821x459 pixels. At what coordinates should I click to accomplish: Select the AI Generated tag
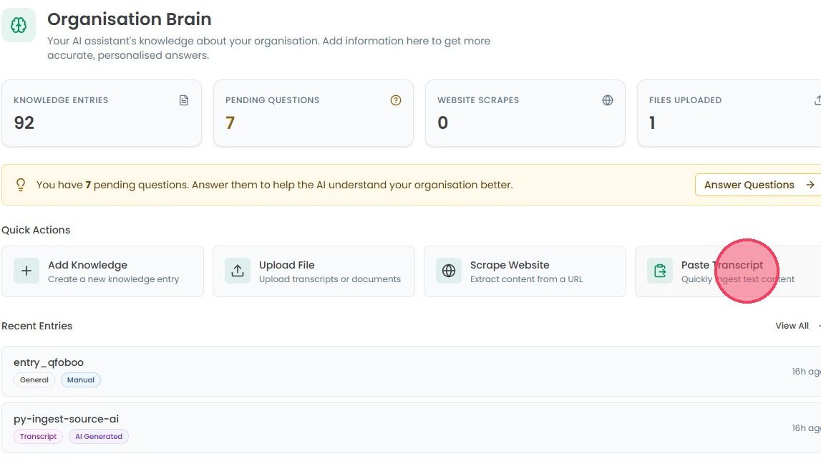click(x=99, y=437)
